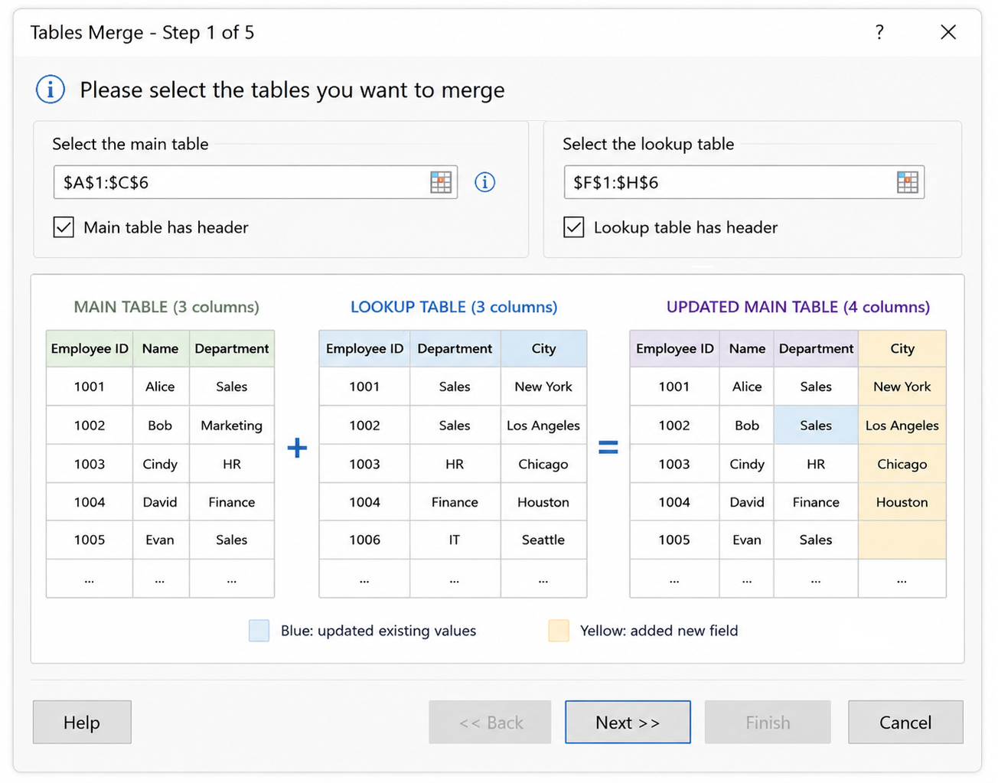Click the Bob cell in updated main table
The image size is (998, 783).
(747, 426)
